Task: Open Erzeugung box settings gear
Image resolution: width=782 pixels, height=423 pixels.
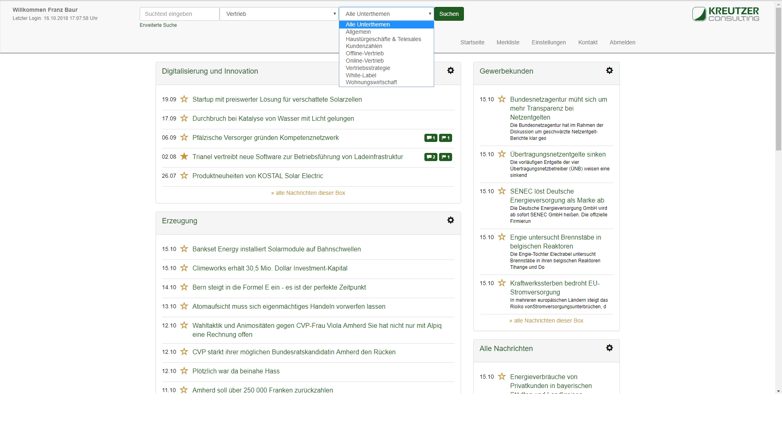Action: (x=450, y=220)
